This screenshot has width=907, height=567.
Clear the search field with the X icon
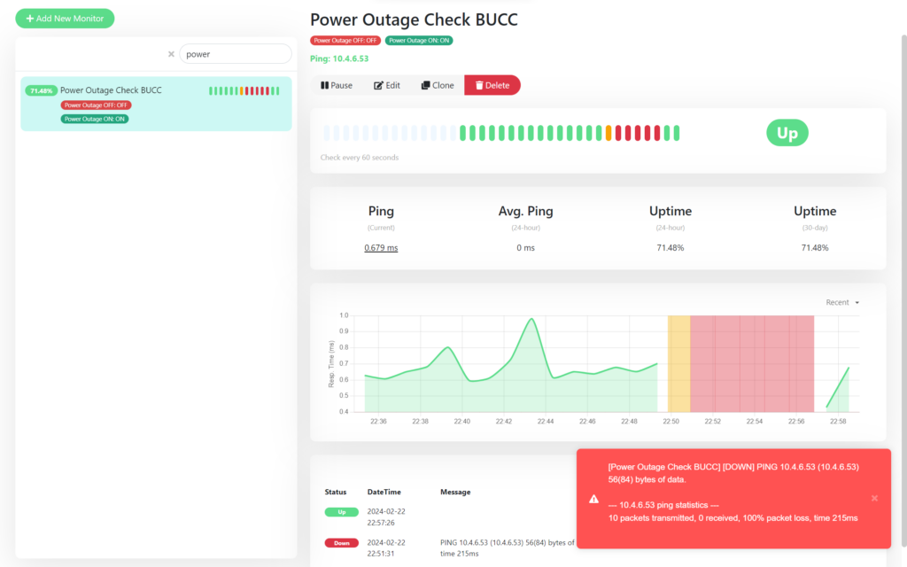(x=171, y=54)
